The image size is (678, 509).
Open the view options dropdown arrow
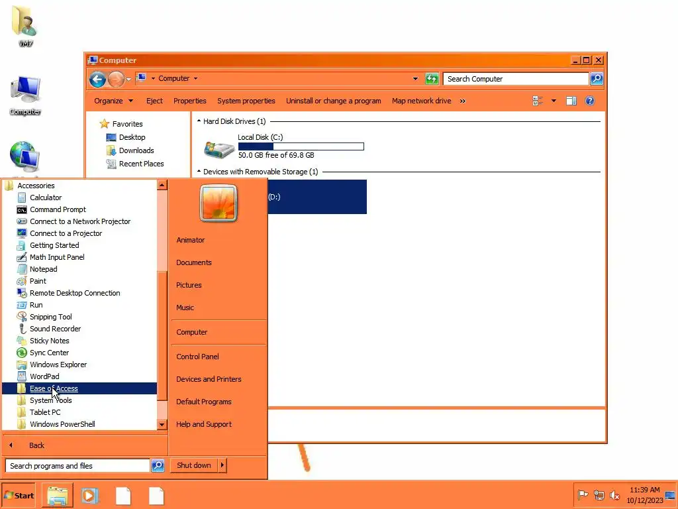(x=554, y=101)
